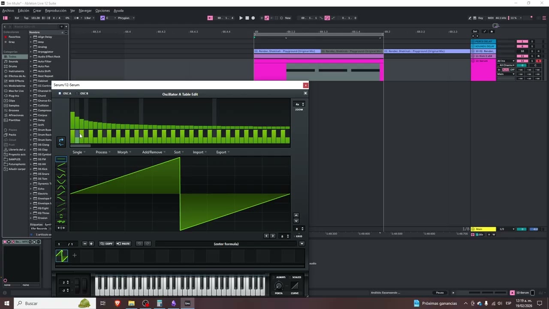Close the Oscillator A Table Edit view

coord(305,93)
